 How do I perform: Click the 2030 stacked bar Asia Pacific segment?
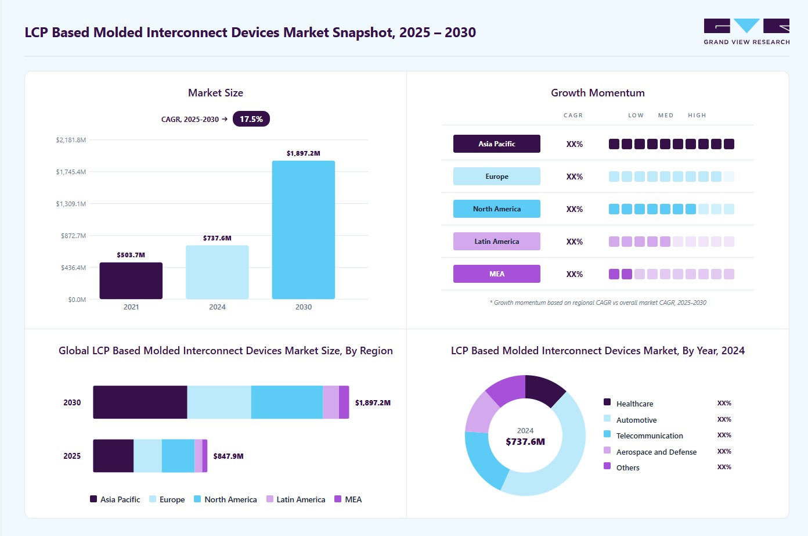(140, 402)
